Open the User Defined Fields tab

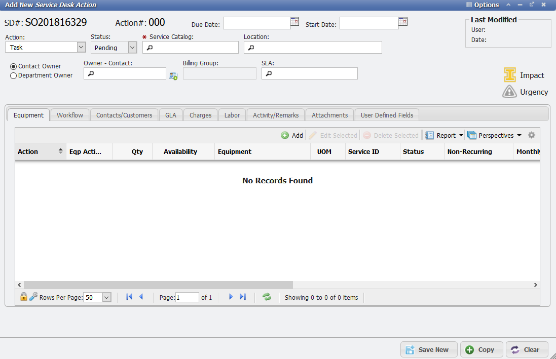pos(387,115)
